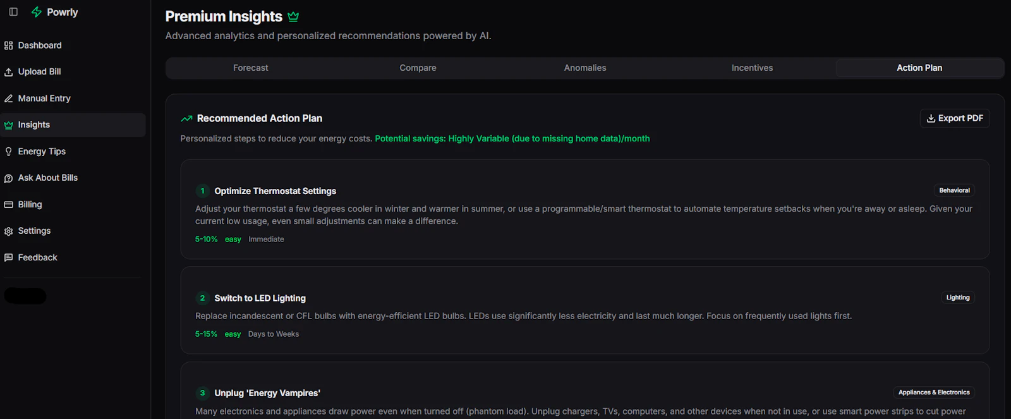Click easy difficulty label in thermostat card
Screen dimensions: 1011x419
coord(233,240)
